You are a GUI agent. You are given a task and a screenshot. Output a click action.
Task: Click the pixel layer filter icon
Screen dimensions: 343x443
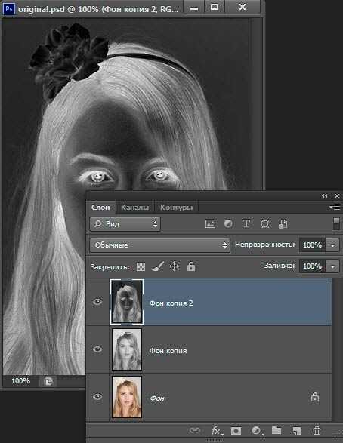[x=210, y=224]
